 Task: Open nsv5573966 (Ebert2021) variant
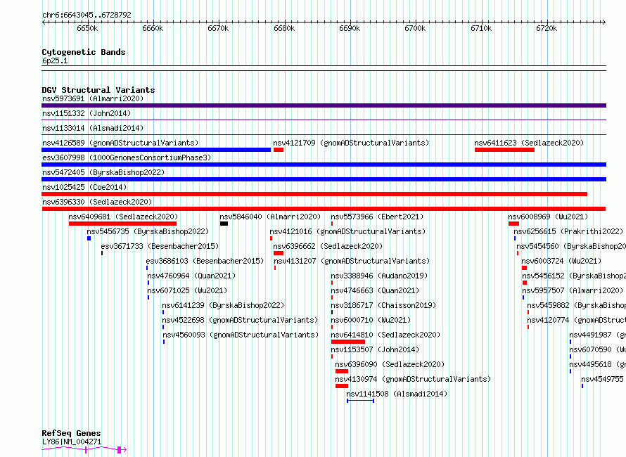pyautogui.click(x=377, y=217)
